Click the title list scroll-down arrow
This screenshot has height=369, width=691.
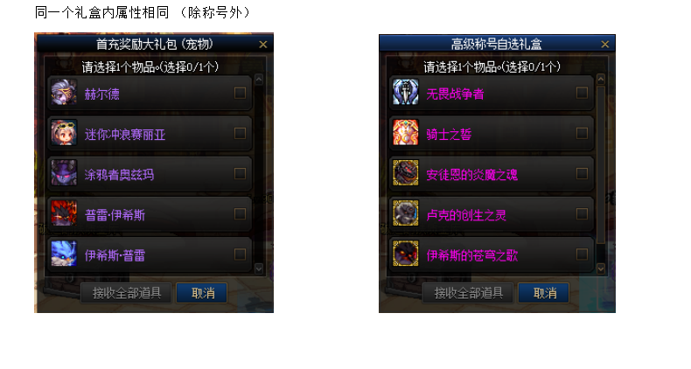tap(601, 268)
